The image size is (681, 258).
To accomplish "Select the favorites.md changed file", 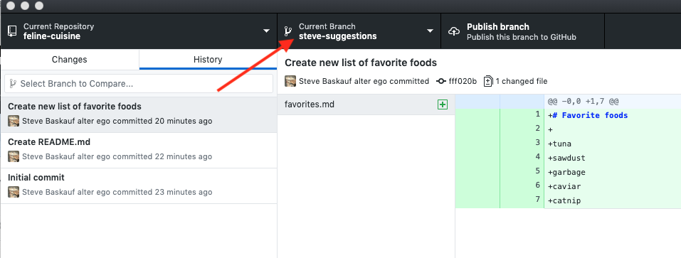I will pos(366,104).
